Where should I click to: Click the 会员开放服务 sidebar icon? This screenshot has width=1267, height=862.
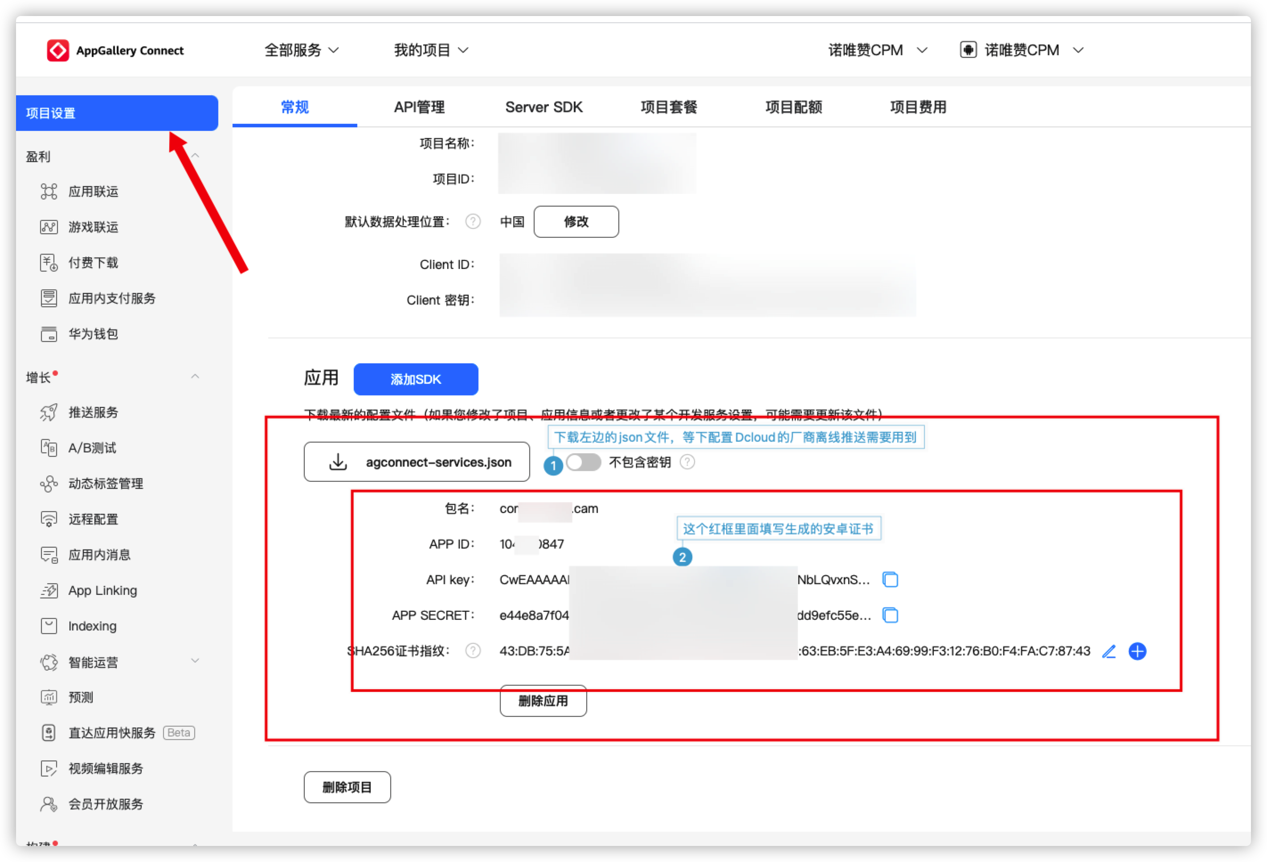click(49, 804)
